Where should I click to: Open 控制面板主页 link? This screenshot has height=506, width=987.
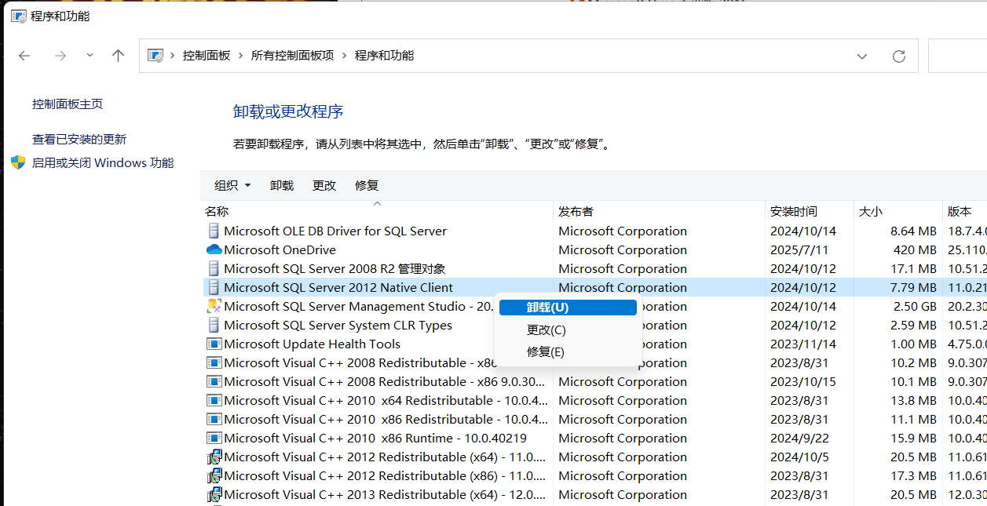[x=68, y=104]
